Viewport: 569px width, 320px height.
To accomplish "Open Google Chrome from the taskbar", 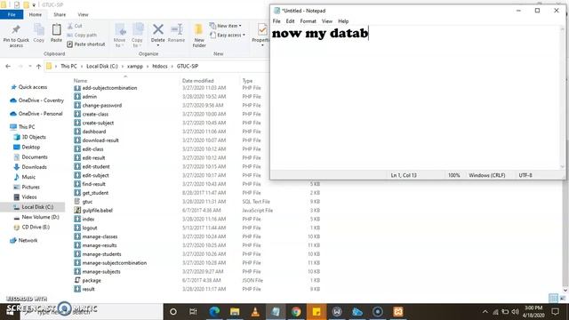I will pyautogui.click(x=296, y=311).
